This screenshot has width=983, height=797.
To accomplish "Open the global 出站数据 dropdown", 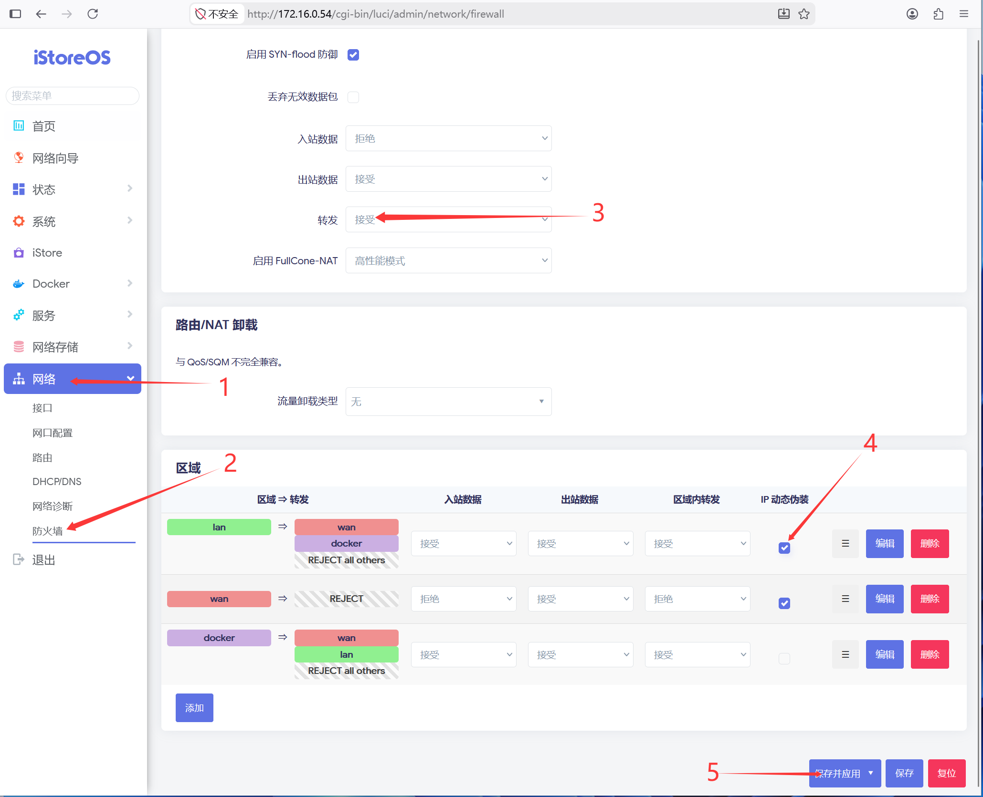I will click(x=449, y=179).
